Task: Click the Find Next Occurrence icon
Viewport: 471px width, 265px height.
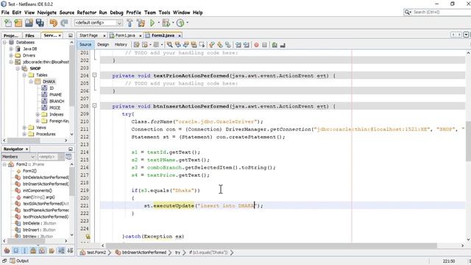Action: tap(186, 45)
